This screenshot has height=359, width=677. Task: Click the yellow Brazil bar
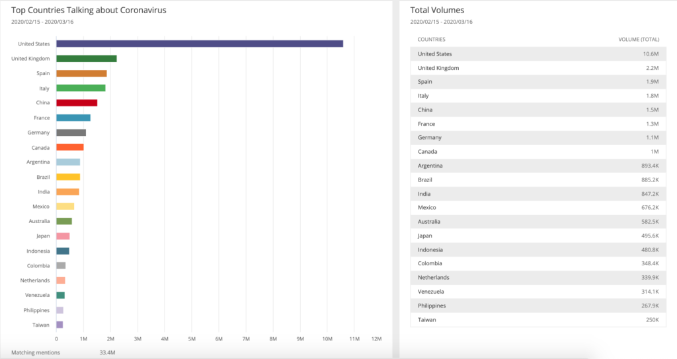68,177
